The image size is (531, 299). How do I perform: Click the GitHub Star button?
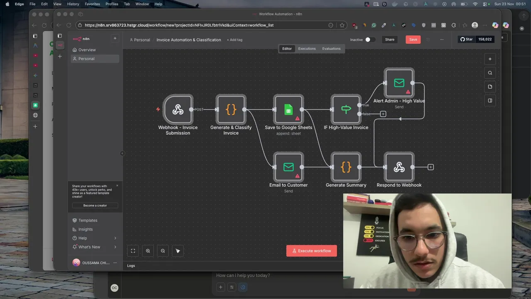467,39
